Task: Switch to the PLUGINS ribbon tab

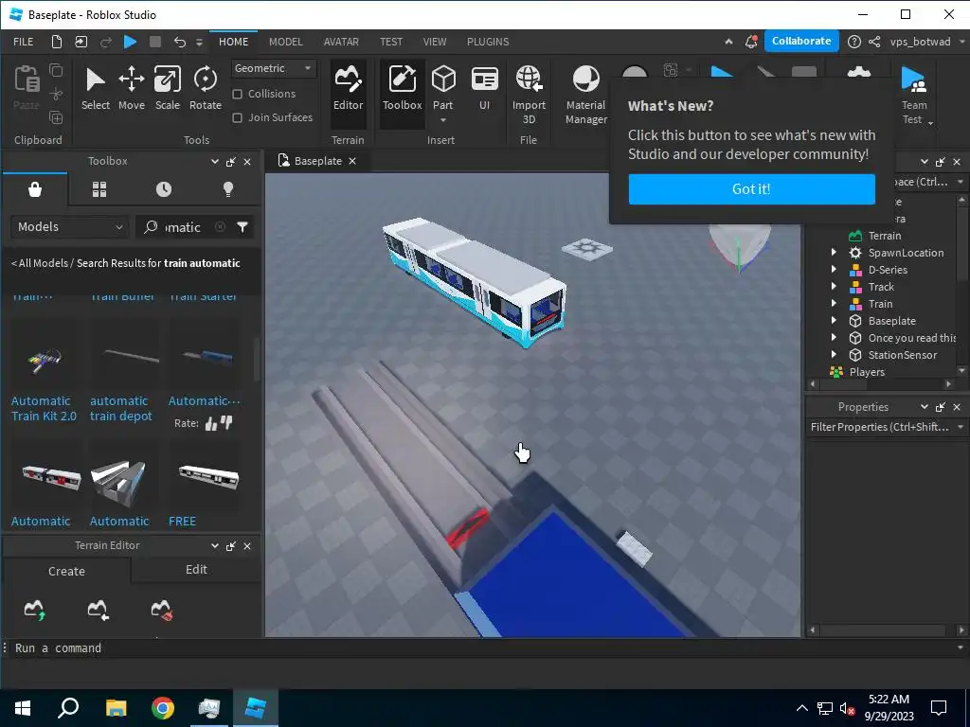Action: coord(488,42)
